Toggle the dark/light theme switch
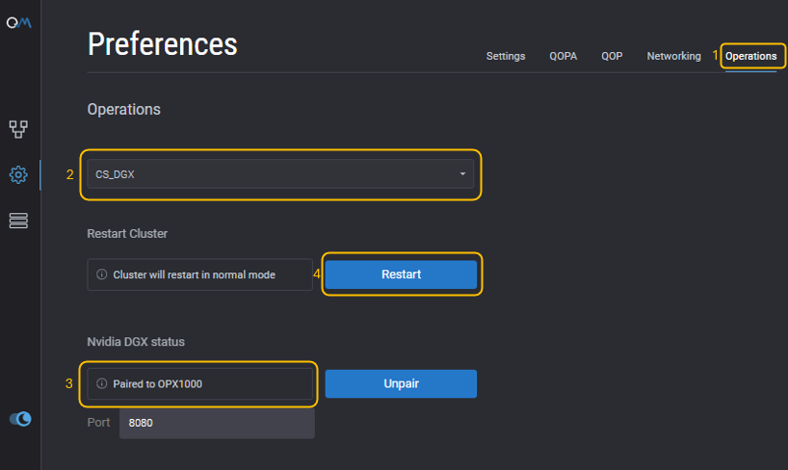The image size is (788, 470). pos(19,418)
